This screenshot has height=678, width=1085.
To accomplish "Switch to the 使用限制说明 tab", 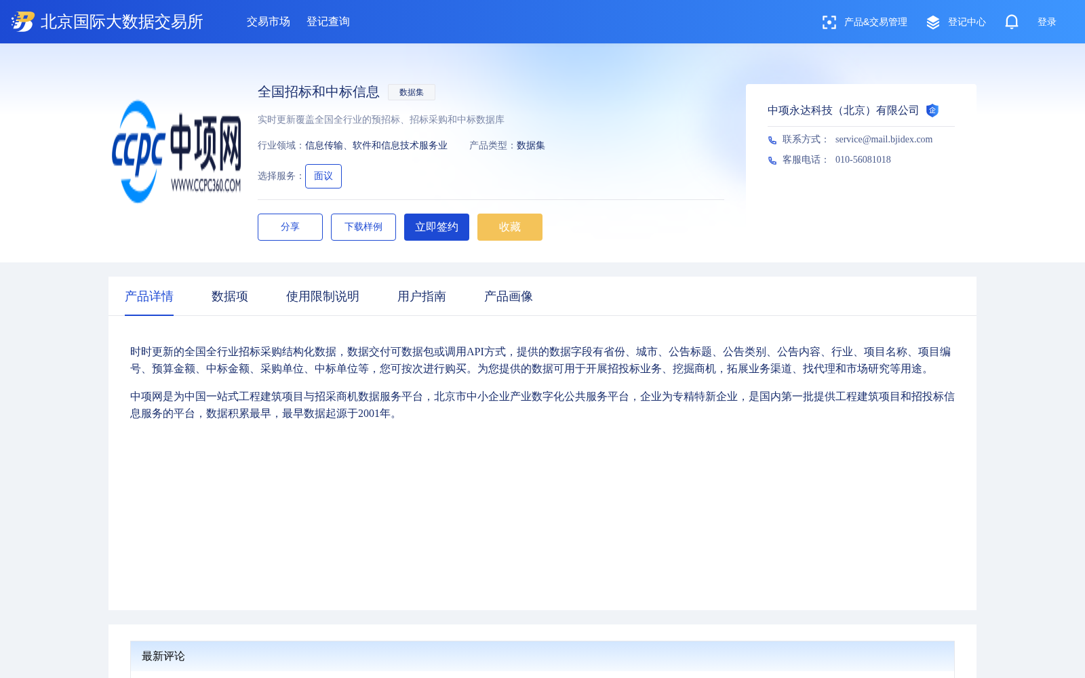I will (323, 296).
